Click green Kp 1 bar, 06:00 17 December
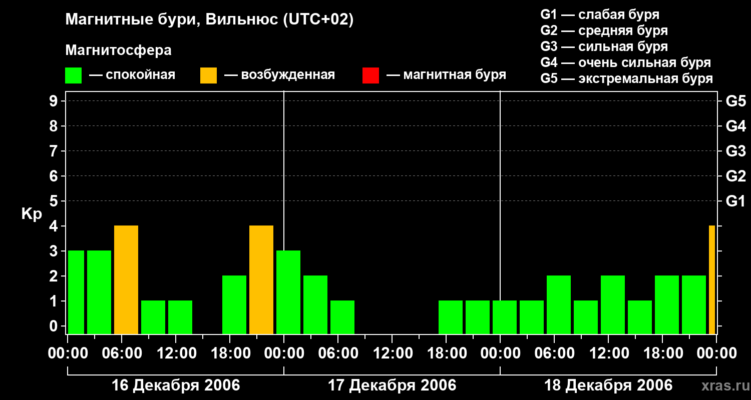Image resolution: width=751 pixels, height=400 pixels. tap(342, 317)
